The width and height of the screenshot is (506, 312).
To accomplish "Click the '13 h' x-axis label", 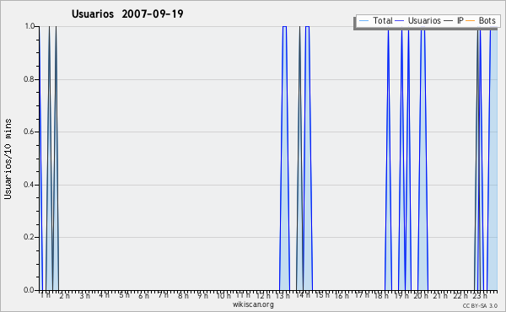I will pyautogui.click(x=283, y=295).
